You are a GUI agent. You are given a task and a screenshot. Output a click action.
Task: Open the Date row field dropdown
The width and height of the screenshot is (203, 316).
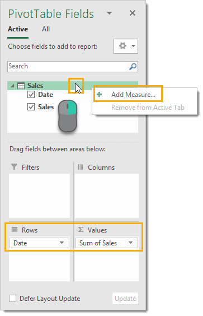(x=62, y=243)
